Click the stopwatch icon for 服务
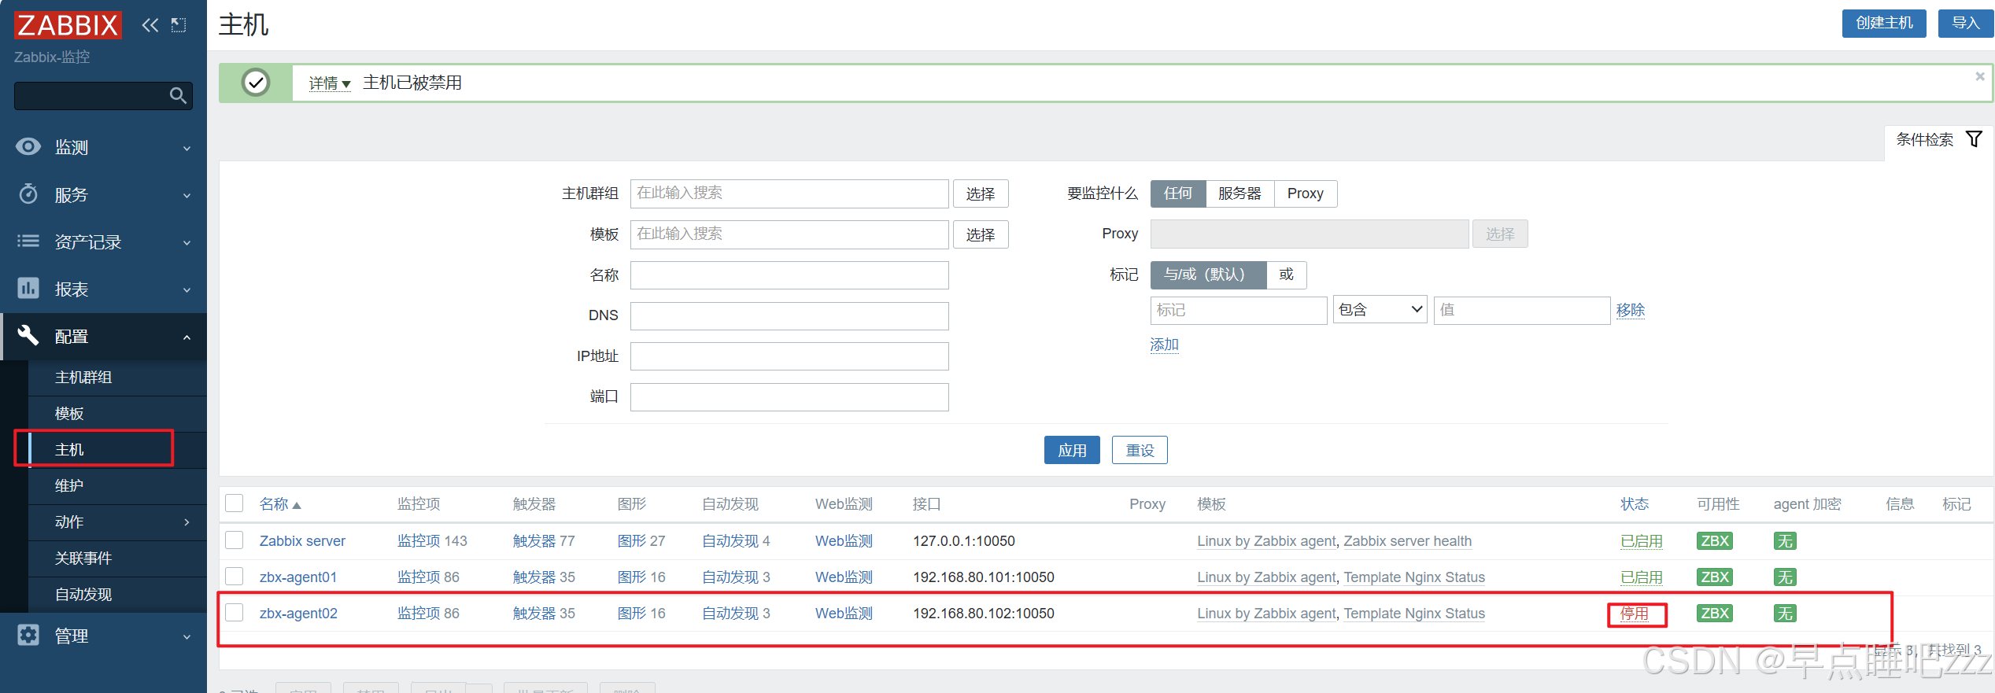Viewport: 1995px width, 693px height. click(28, 194)
